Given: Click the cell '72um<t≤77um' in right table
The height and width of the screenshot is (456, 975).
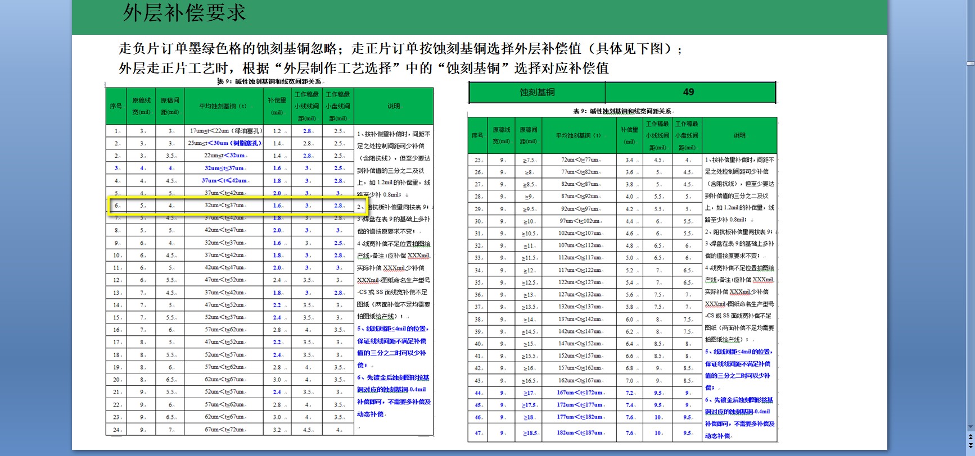Looking at the screenshot, I should point(580,160).
